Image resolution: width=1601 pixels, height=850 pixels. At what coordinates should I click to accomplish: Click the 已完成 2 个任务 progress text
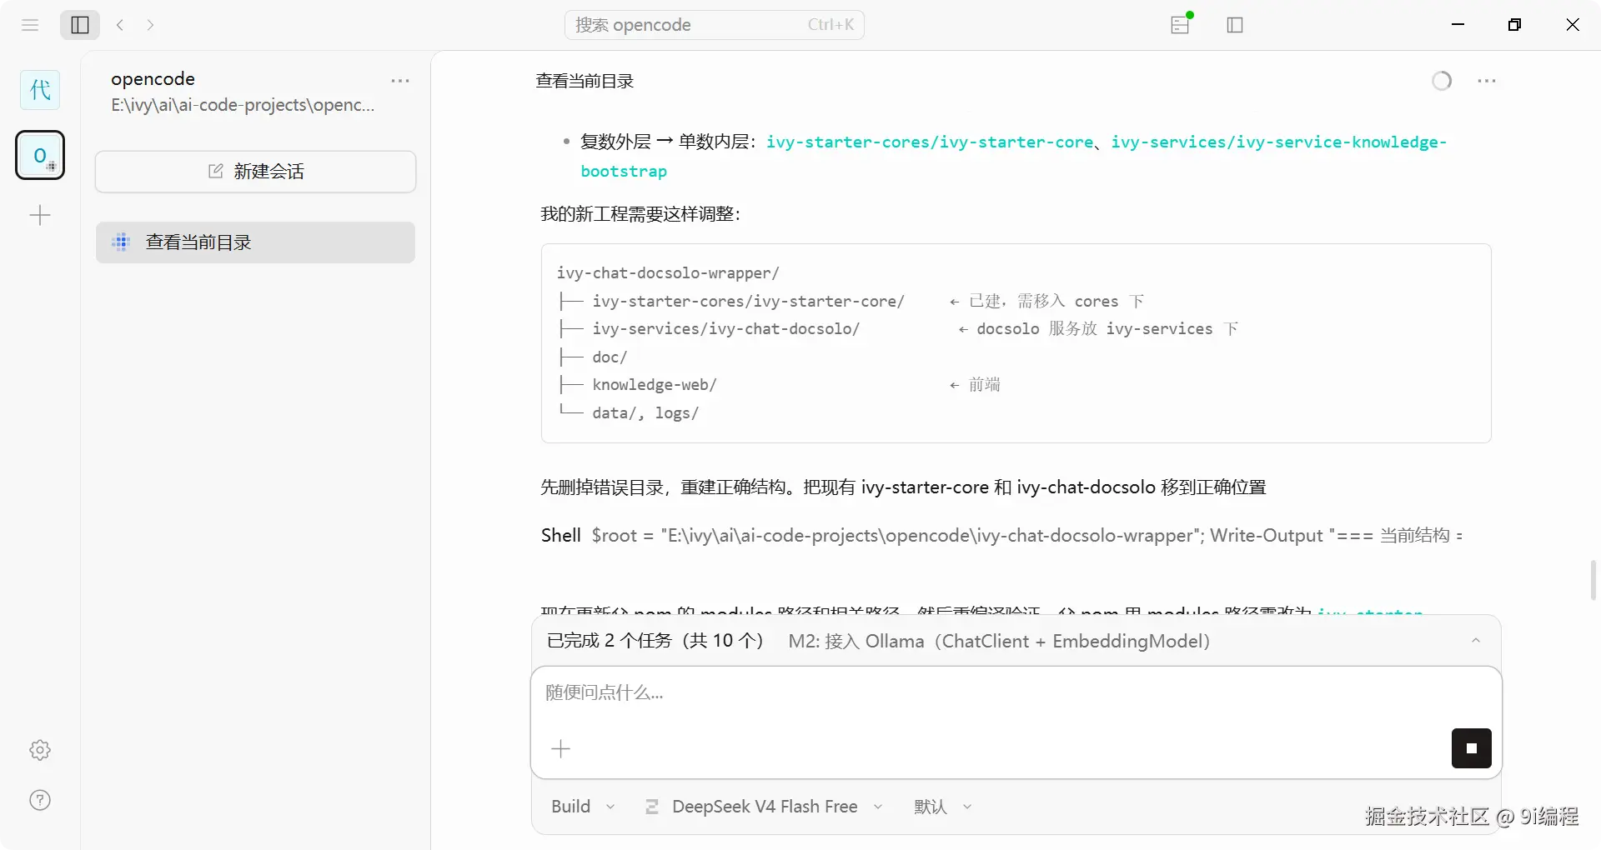[655, 641]
